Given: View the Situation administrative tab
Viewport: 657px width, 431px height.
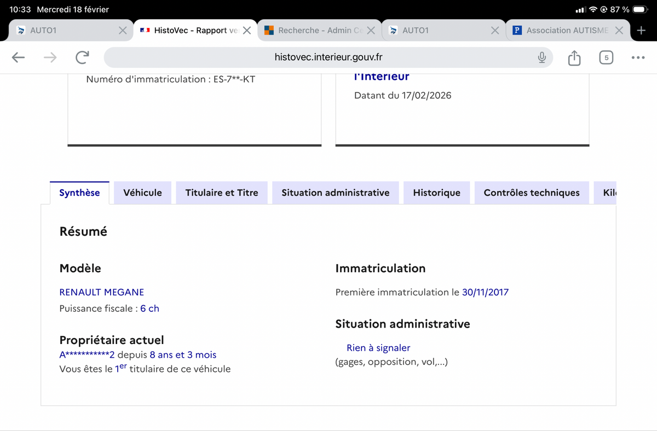Looking at the screenshot, I should 335,193.
